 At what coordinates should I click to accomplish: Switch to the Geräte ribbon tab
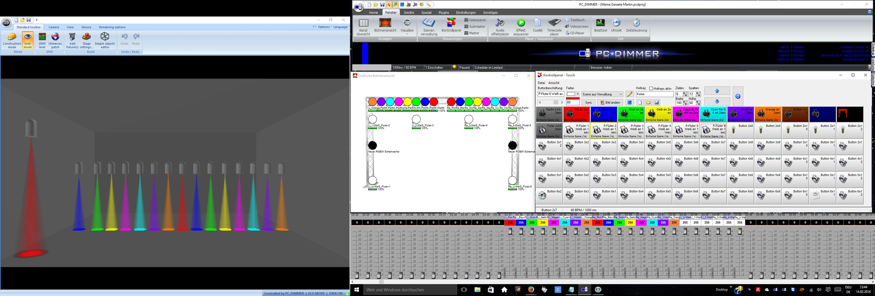coord(409,13)
